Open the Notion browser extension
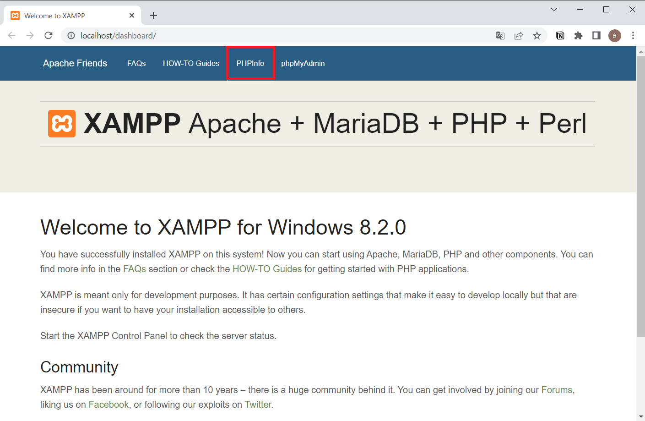The width and height of the screenshot is (645, 421). click(560, 35)
